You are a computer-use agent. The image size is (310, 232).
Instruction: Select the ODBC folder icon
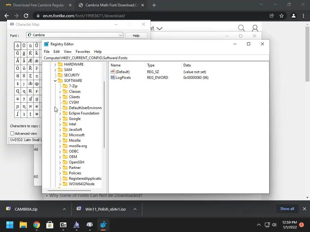pyautogui.click(x=65, y=151)
